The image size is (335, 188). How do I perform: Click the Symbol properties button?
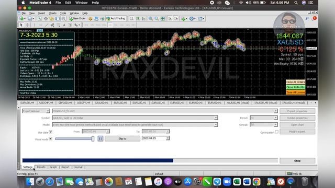coord(297,118)
